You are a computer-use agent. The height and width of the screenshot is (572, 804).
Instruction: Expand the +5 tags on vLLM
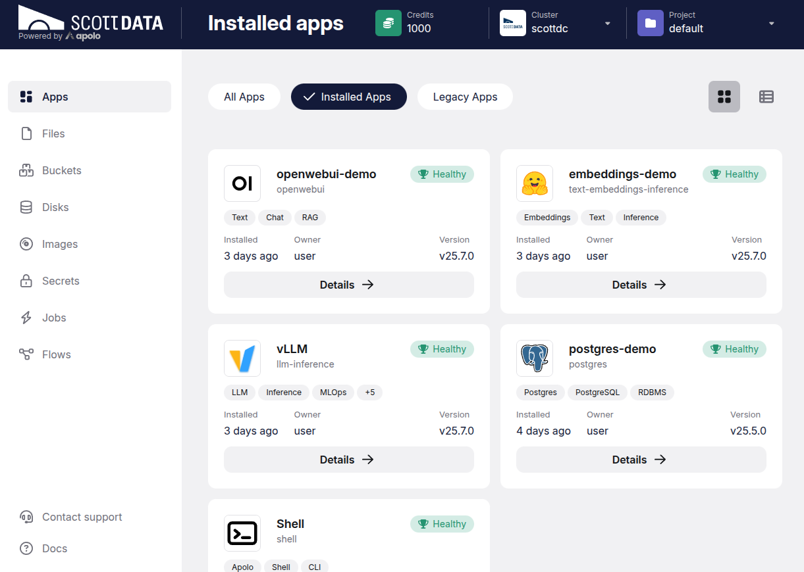point(369,393)
